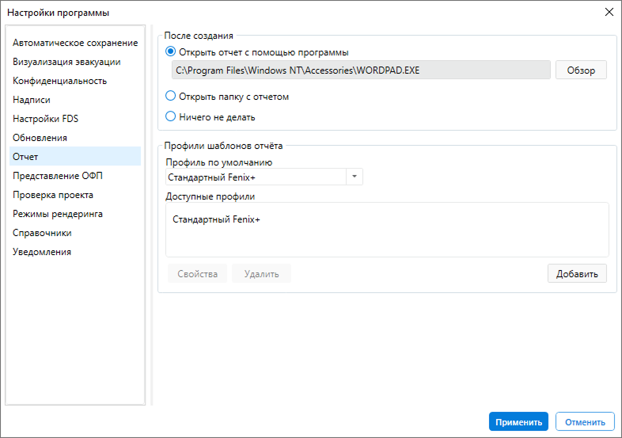Add a new report profile with Добавить
This screenshot has width=622, height=438.
click(x=577, y=273)
